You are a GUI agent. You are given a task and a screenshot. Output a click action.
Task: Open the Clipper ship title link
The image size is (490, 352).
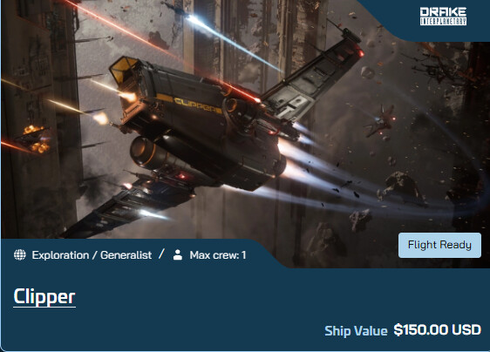pyautogui.click(x=44, y=297)
